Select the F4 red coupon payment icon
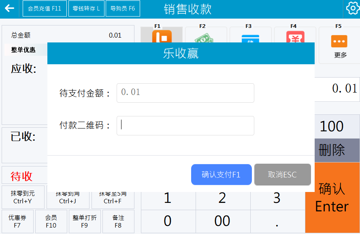Screen dimensions: 360x234 [x=295, y=37]
